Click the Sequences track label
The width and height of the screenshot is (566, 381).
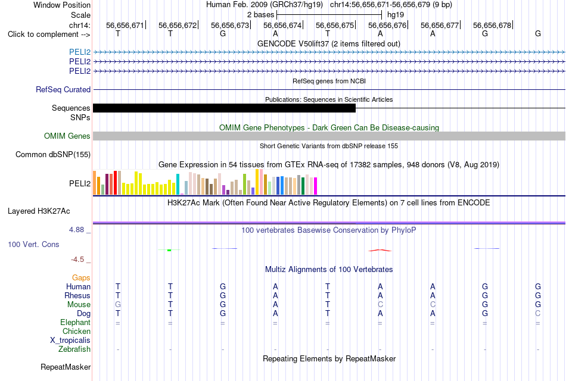(x=71, y=108)
